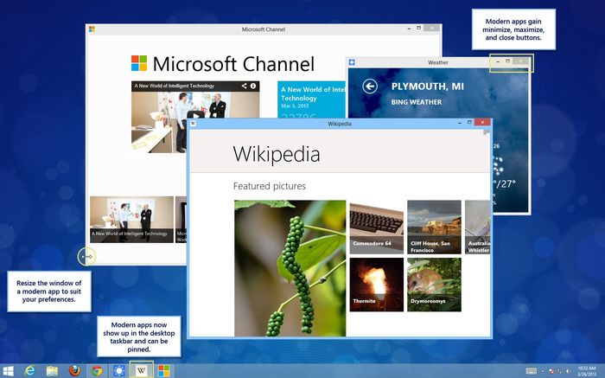Click the Featured pictures heading

269,186
